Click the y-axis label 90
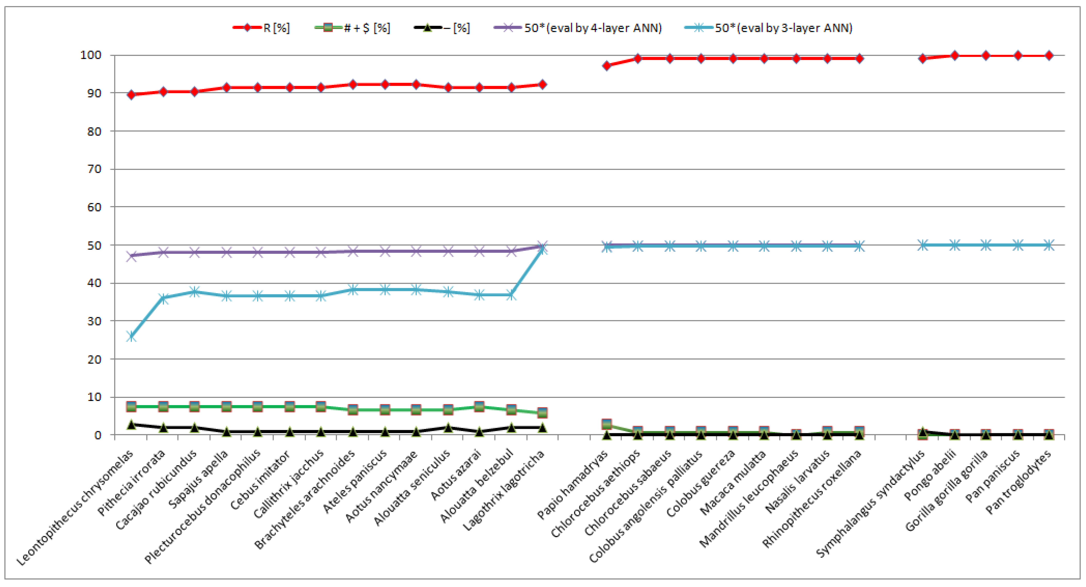Viewport: 1086px width, 587px height. [x=95, y=93]
